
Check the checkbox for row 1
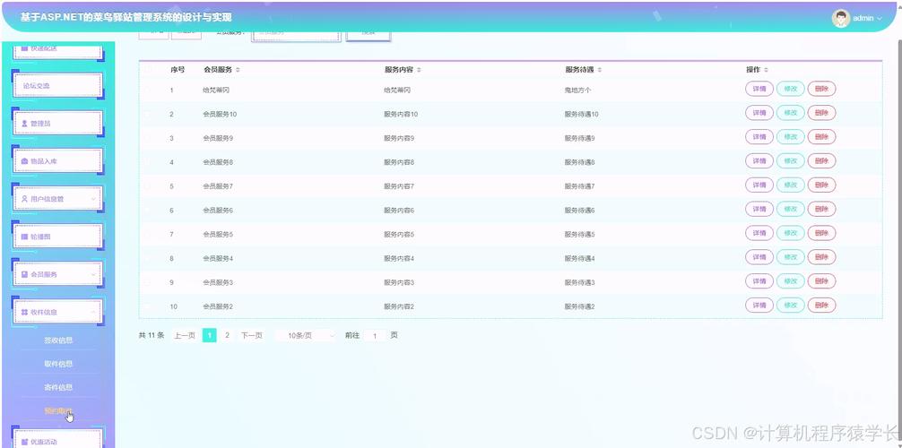click(x=149, y=90)
